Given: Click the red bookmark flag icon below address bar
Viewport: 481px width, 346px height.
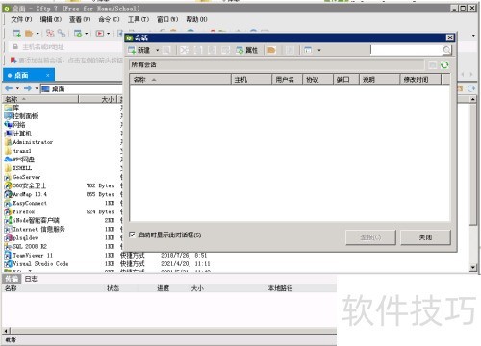Looking at the screenshot, I should coord(13,61).
